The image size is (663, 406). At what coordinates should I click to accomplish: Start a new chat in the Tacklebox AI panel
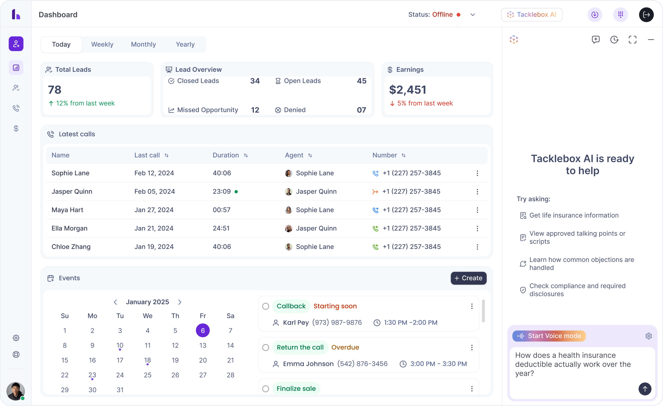point(596,40)
